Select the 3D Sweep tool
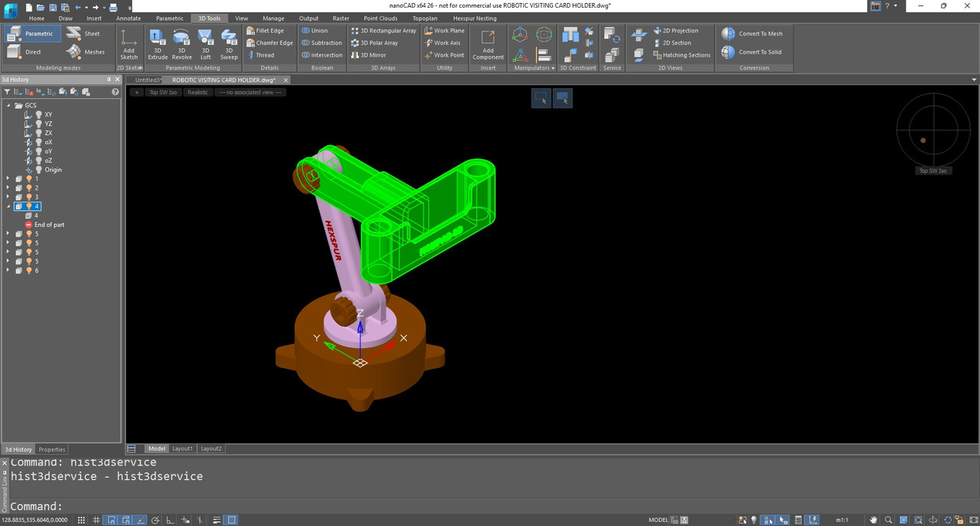 [229, 44]
